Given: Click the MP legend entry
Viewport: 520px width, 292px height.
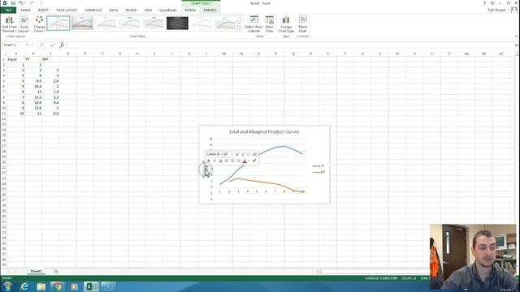Looking at the screenshot, I should tap(318, 172).
